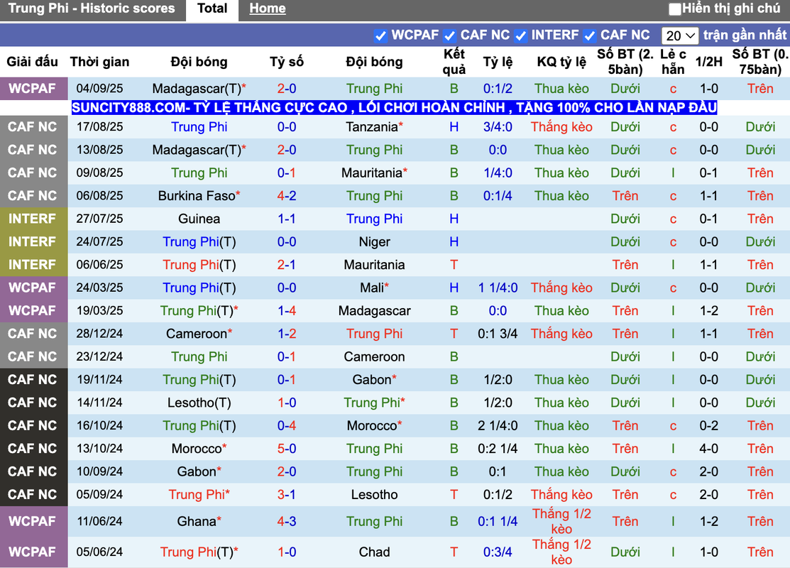This screenshot has height=568, width=790.
Task: Select the date 13/08/25 cell
Action: 100,151
